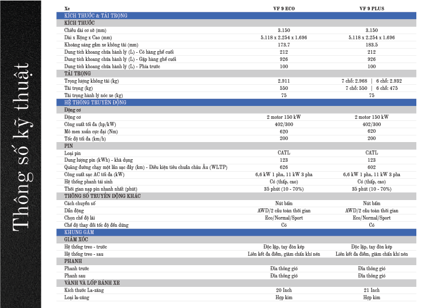The height and width of the screenshot is (308, 436).
Task: Select the gray "PIN" subsection row
Action: click(68, 146)
